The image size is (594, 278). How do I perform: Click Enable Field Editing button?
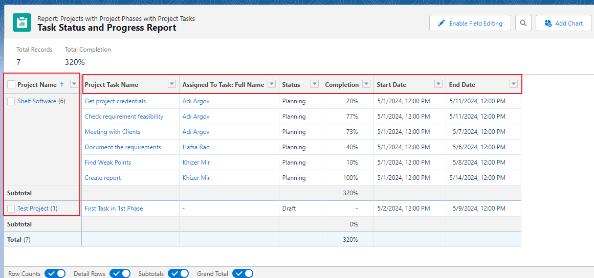click(x=470, y=23)
